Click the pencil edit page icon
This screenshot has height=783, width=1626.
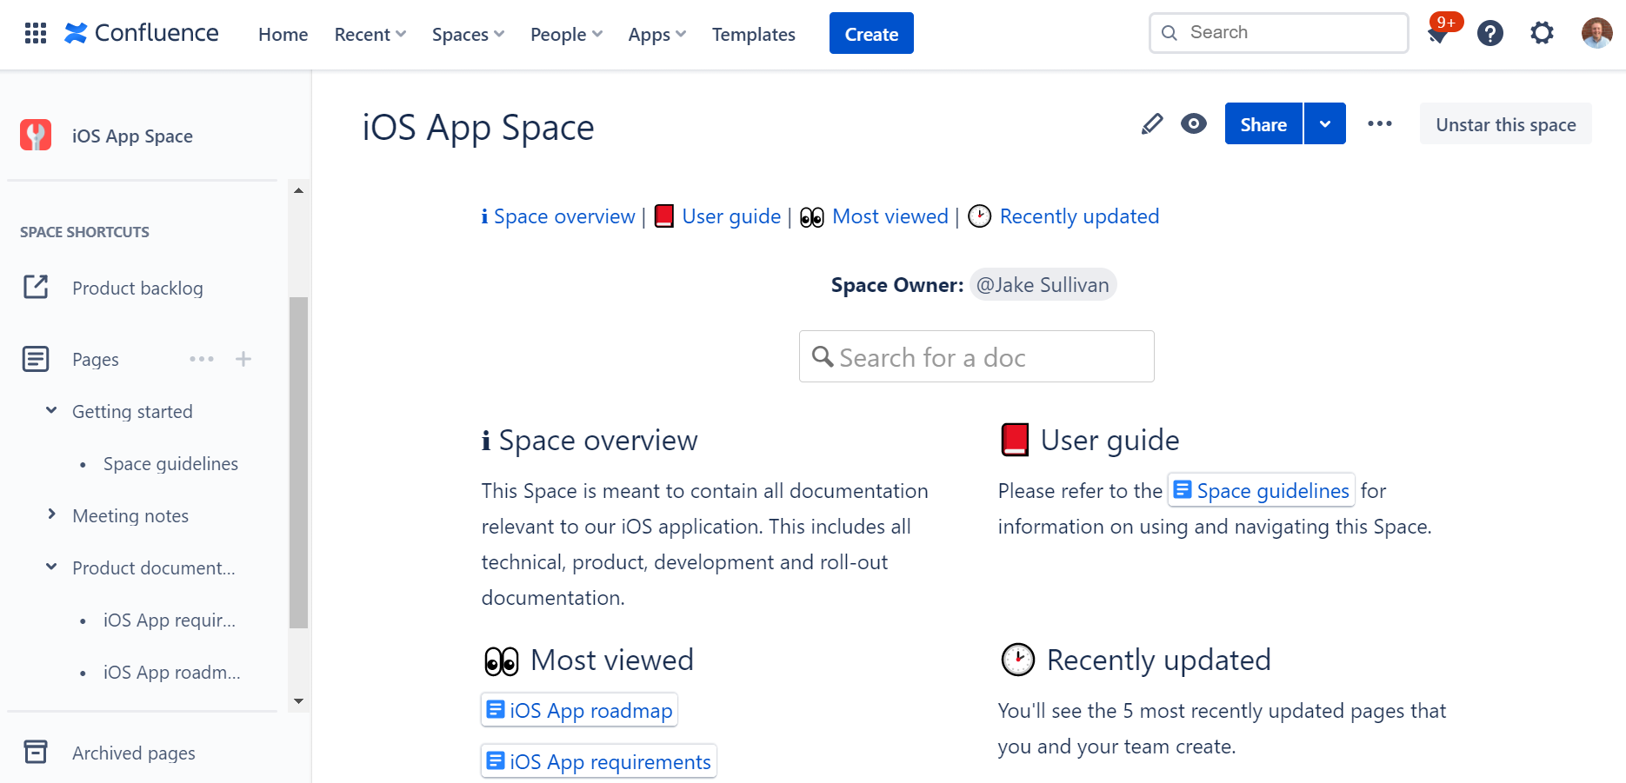tap(1152, 124)
